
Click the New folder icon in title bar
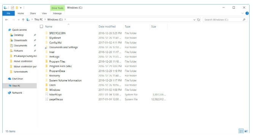[x=17, y=8]
